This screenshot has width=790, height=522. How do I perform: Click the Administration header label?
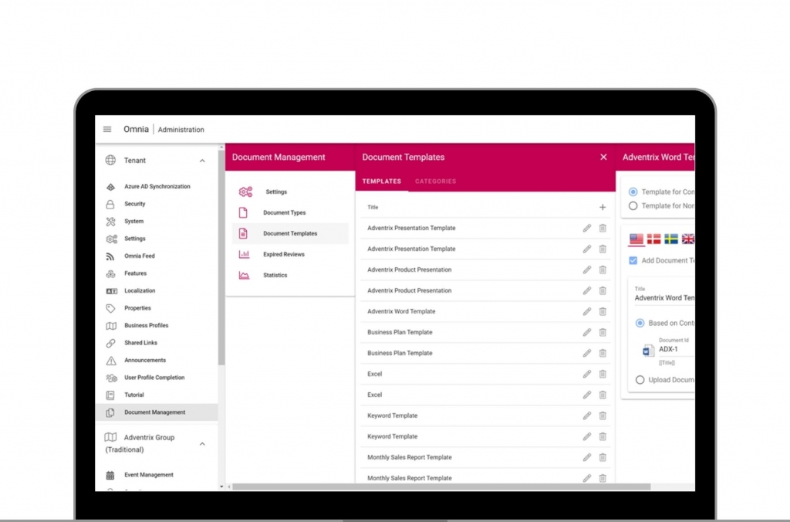click(x=181, y=130)
